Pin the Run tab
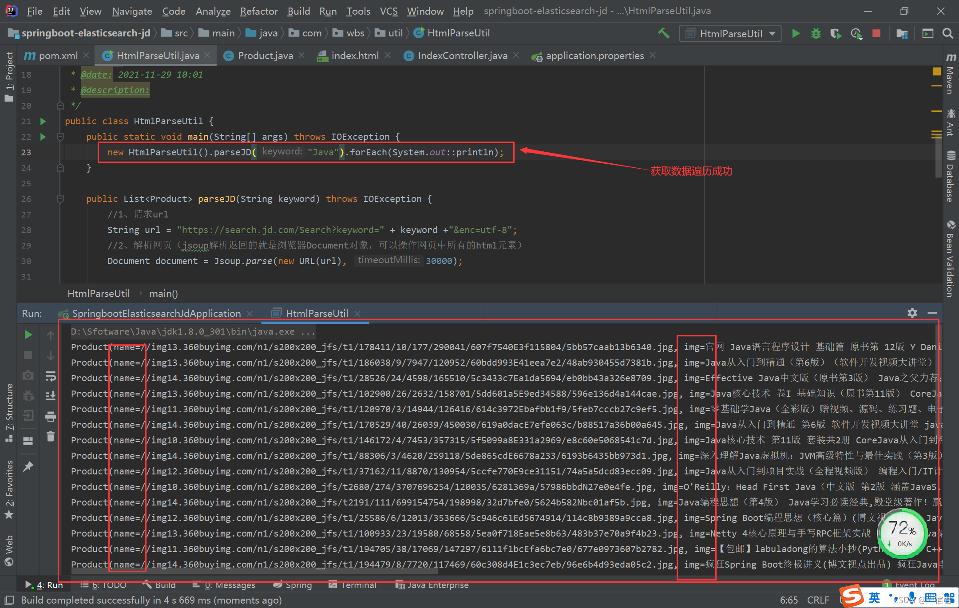The image size is (959, 608). coord(28,467)
